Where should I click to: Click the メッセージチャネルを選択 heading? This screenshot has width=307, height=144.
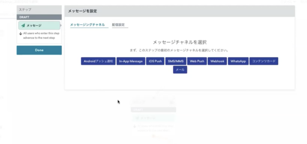[180, 42]
